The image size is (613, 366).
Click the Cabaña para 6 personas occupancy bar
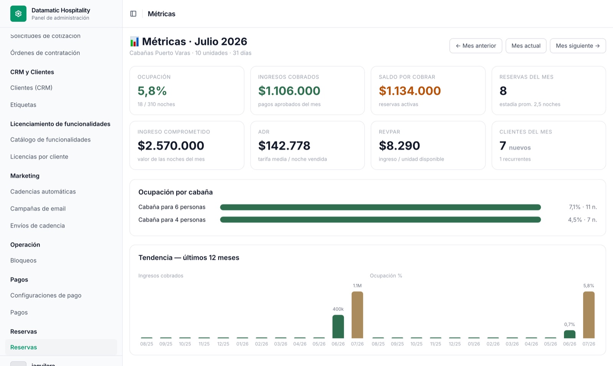coord(380,207)
